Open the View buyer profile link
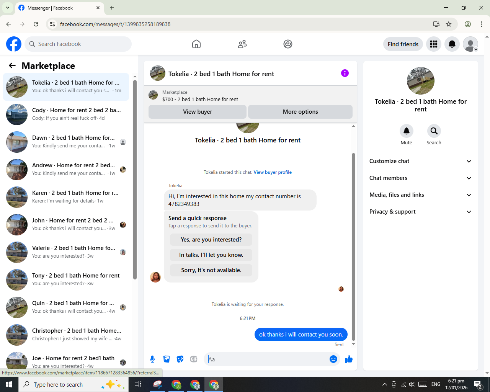490x392 pixels. coord(273,172)
